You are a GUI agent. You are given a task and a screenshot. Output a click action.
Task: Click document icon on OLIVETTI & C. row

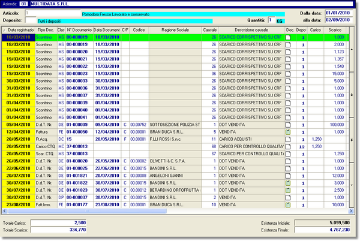288,161
